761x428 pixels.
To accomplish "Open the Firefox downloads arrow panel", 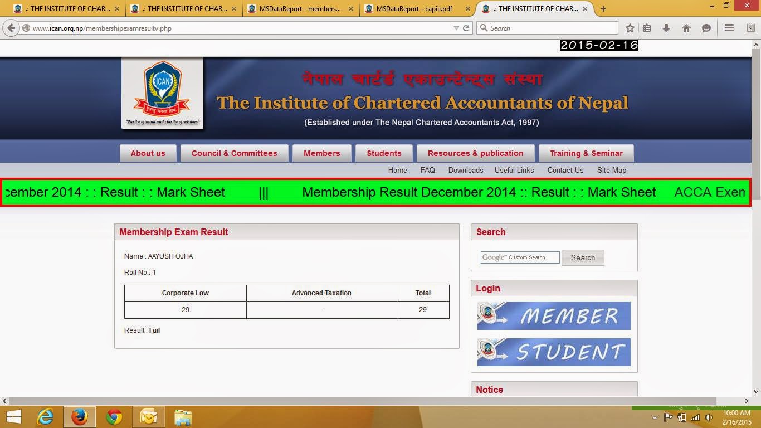I will pos(666,28).
